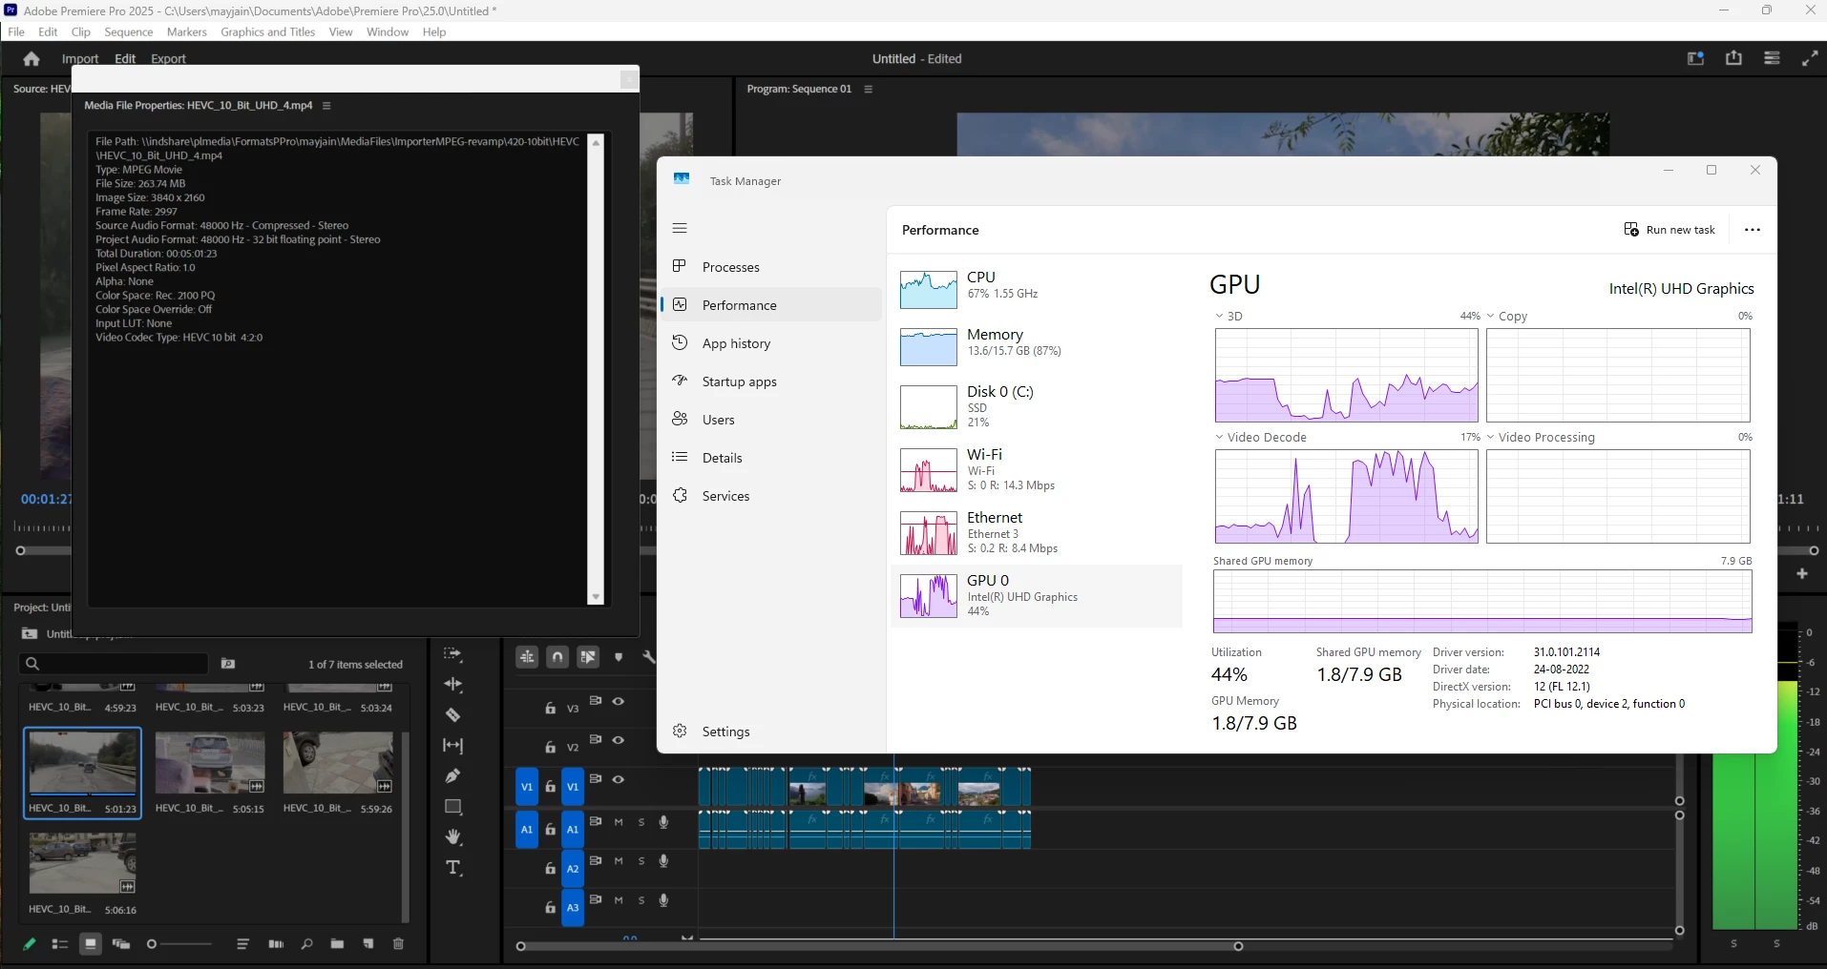
Task: Open Startup apps in Task Manager
Action: tap(771, 381)
